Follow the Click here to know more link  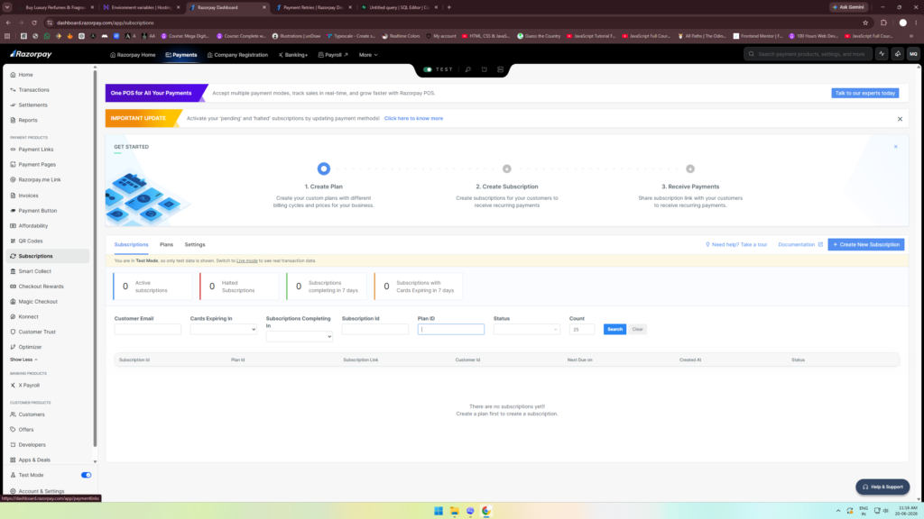point(413,118)
